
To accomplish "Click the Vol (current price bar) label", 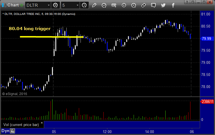I will 21,125.
